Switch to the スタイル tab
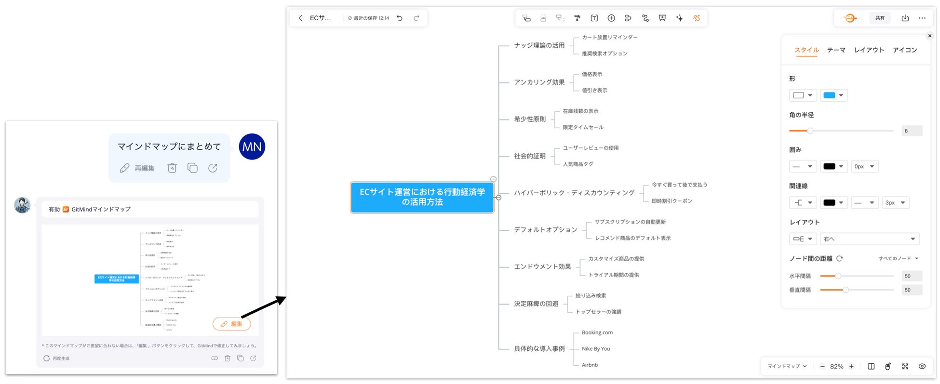The image size is (940, 384). click(806, 50)
